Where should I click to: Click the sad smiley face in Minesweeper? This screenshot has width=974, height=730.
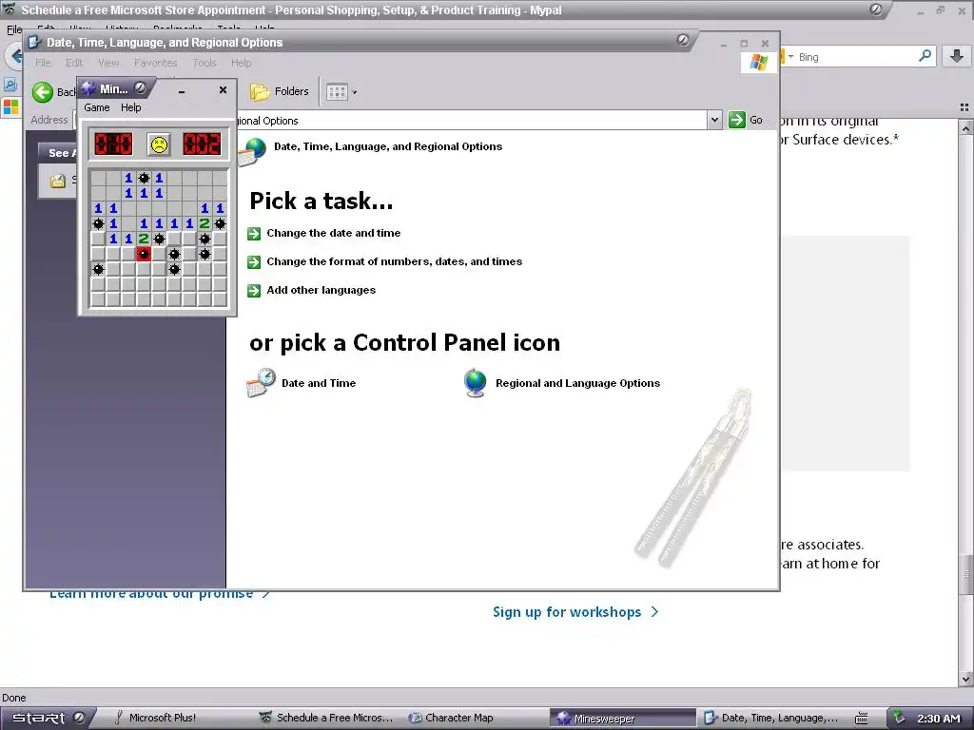click(159, 144)
